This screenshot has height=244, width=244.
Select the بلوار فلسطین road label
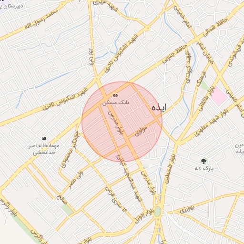(x=171, y=169)
